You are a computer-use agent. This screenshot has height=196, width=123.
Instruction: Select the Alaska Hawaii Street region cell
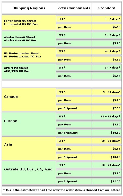point(29,39)
